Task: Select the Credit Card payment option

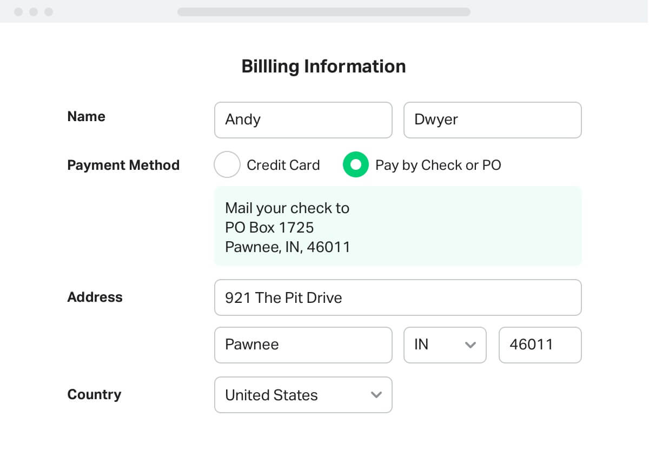Action: [227, 164]
